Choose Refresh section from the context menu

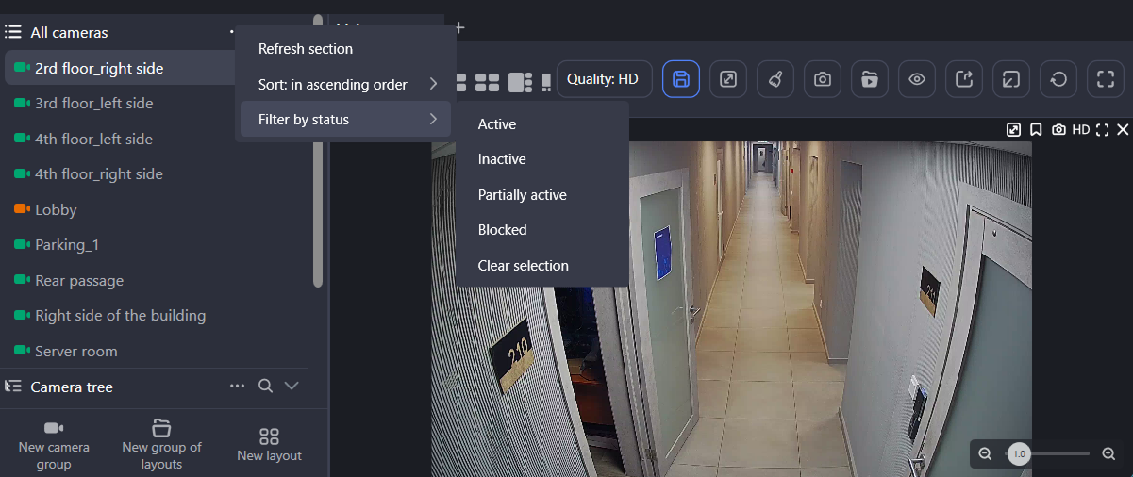pos(306,49)
